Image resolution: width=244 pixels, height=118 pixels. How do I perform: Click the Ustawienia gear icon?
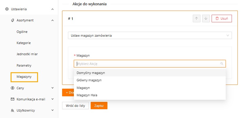point(7,9)
